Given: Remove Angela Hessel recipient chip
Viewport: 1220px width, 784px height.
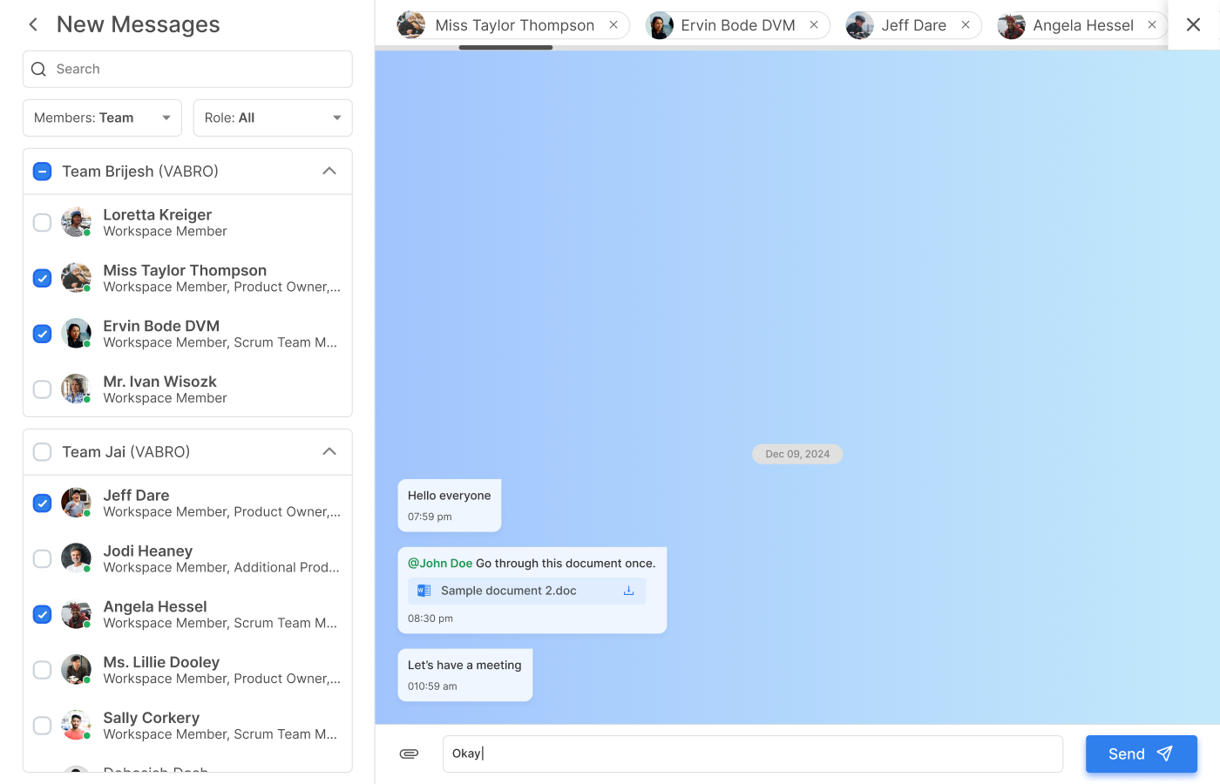Looking at the screenshot, I should pos(1152,25).
